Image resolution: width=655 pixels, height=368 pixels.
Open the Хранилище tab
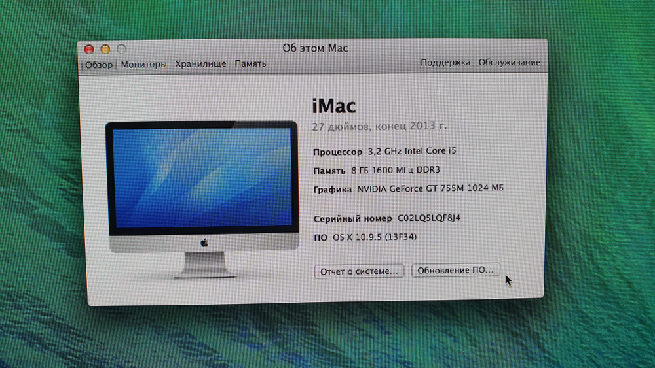pyautogui.click(x=200, y=64)
